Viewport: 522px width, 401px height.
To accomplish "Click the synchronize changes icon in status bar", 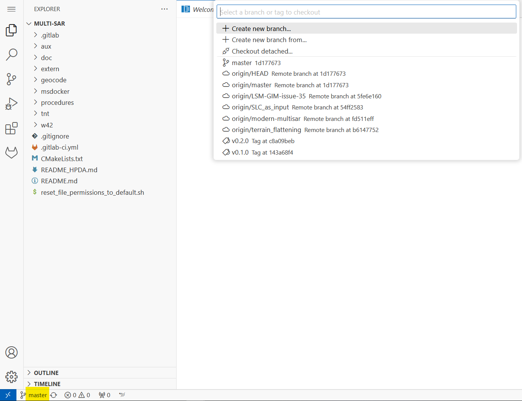I will coord(54,395).
